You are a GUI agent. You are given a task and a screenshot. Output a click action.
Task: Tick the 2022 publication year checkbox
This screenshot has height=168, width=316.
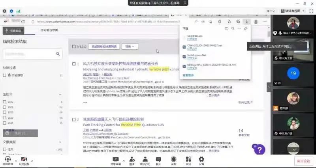tap(4, 102)
